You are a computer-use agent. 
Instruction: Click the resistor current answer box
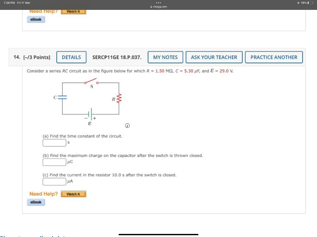coord(54,181)
